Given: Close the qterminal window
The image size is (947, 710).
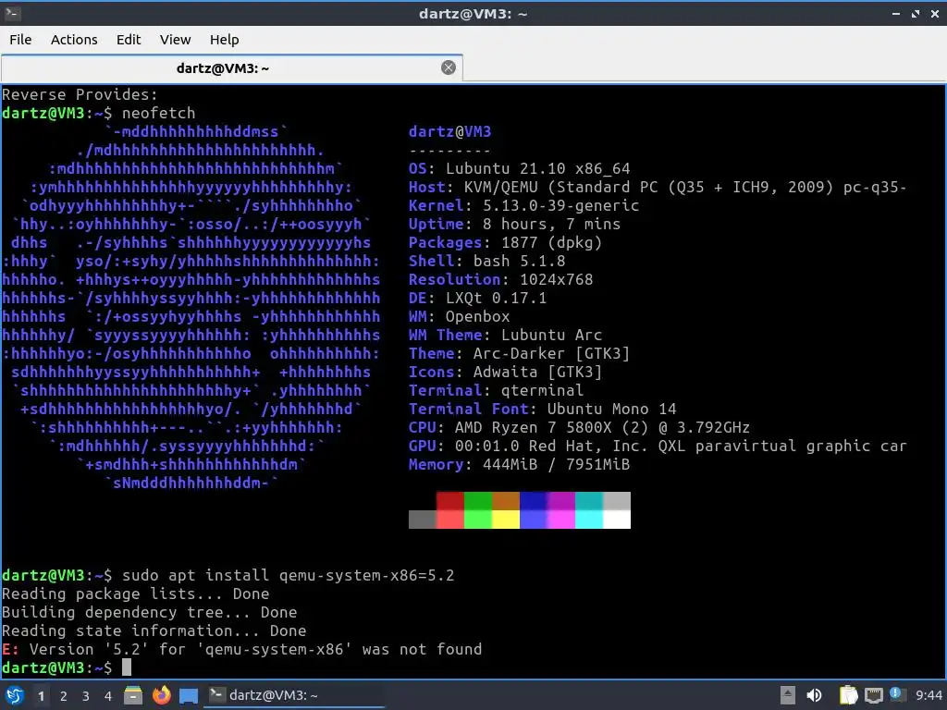Looking at the screenshot, I should tap(936, 13).
